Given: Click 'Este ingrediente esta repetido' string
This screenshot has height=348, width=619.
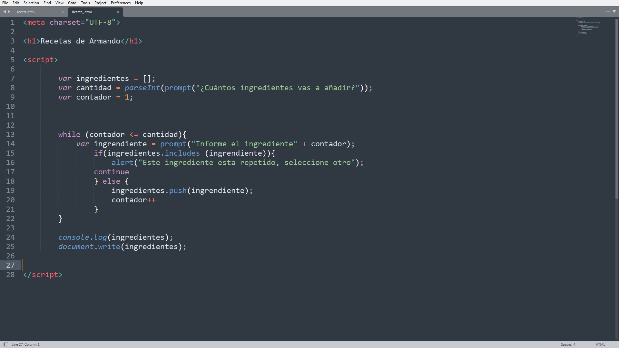Looking at the screenshot, I should click(x=246, y=162).
